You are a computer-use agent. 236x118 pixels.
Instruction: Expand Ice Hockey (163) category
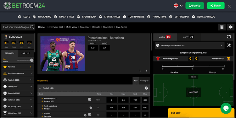click(x=31, y=106)
